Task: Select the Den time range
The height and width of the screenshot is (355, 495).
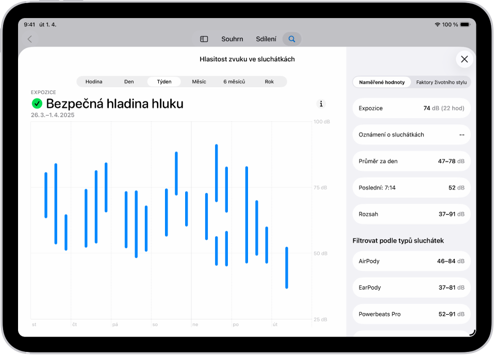Action: click(x=129, y=81)
